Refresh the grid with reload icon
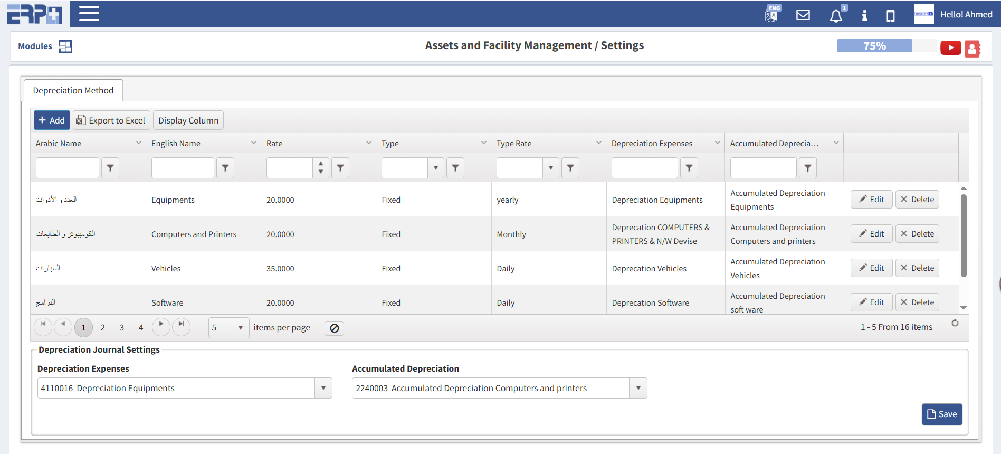Screen dimensions: 1001x454 click(x=955, y=323)
